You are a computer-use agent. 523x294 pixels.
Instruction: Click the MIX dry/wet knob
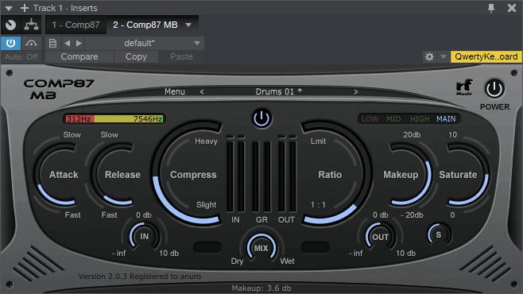pyautogui.click(x=261, y=248)
